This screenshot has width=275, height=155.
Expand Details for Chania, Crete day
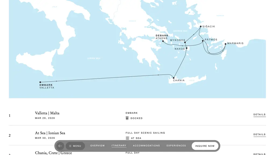point(260,154)
